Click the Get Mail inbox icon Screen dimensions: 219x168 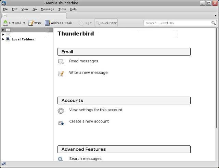coord(5,23)
